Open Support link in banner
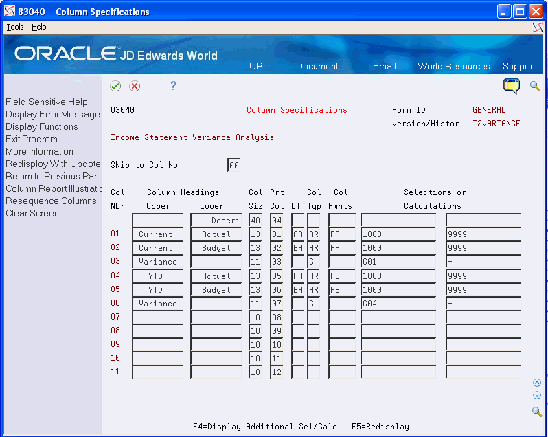This screenshot has width=548, height=437. click(518, 66)
